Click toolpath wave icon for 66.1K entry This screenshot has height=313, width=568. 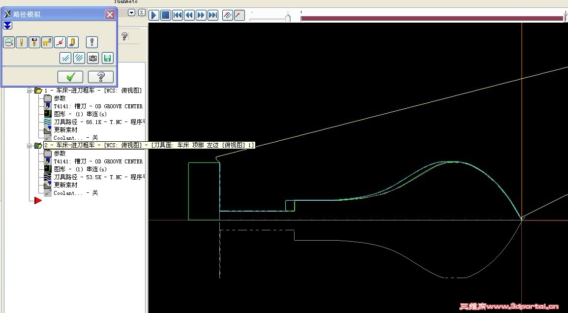47,122
